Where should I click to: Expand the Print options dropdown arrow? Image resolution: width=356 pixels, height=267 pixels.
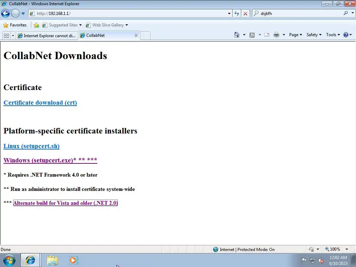[x=284, y=35]
